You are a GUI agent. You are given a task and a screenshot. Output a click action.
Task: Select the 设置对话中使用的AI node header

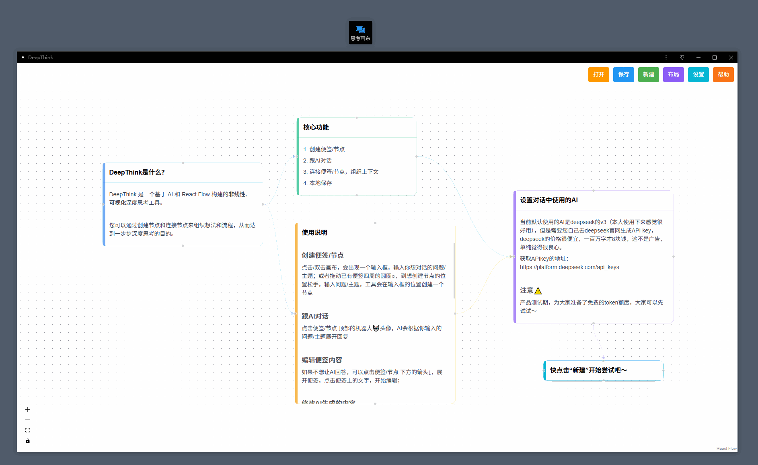pyautogui.click(x=548, y=200)
